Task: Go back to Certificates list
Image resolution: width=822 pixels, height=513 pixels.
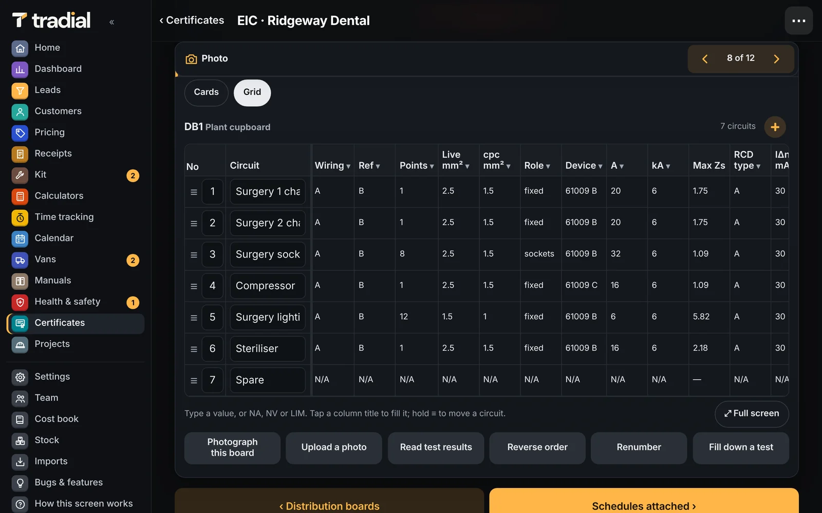Action: tap(192, 21)
